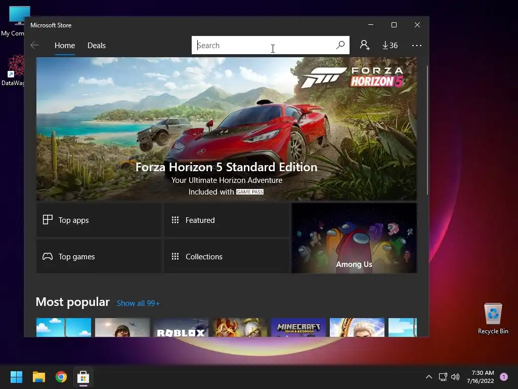Click the Store window vertical scrollbar
Screen dimensions: 518x389
427,130
